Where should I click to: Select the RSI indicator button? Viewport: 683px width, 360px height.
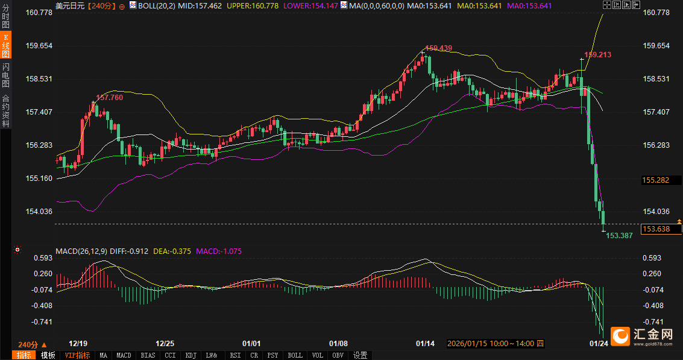235,355
